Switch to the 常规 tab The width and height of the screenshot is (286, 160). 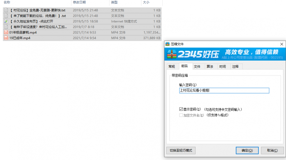[x=171, y=67]
